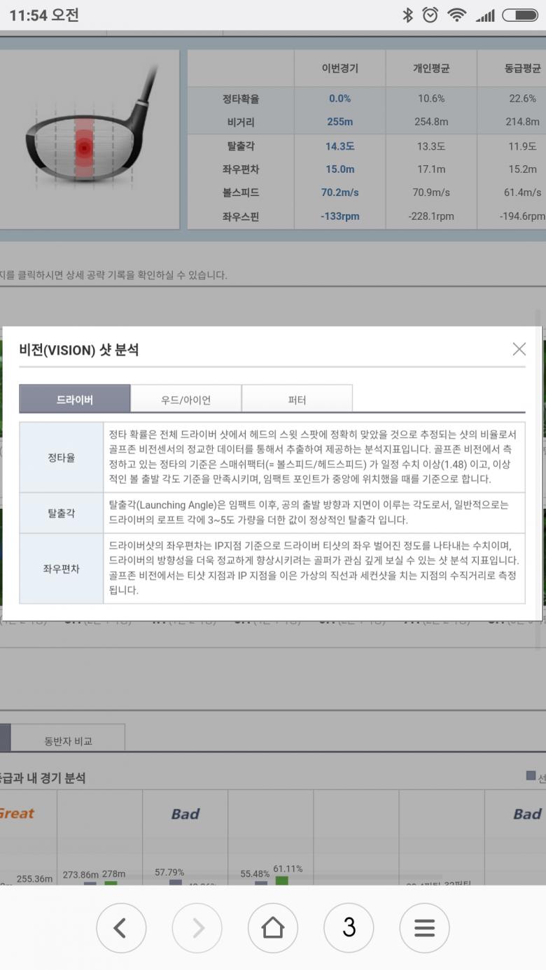Open the tab switcher showing 3

(349, 928)
